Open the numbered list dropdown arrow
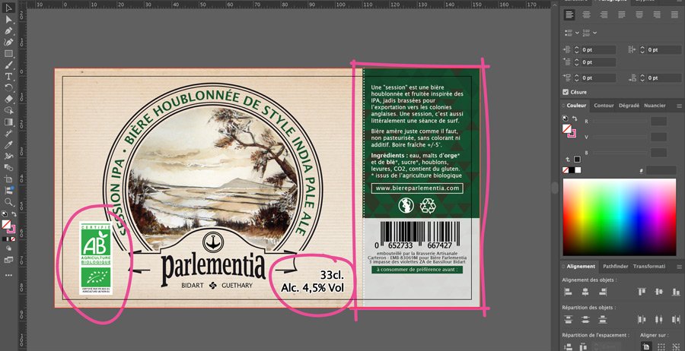This screenshot has width=685, height=351. click(x=595, y=33)
